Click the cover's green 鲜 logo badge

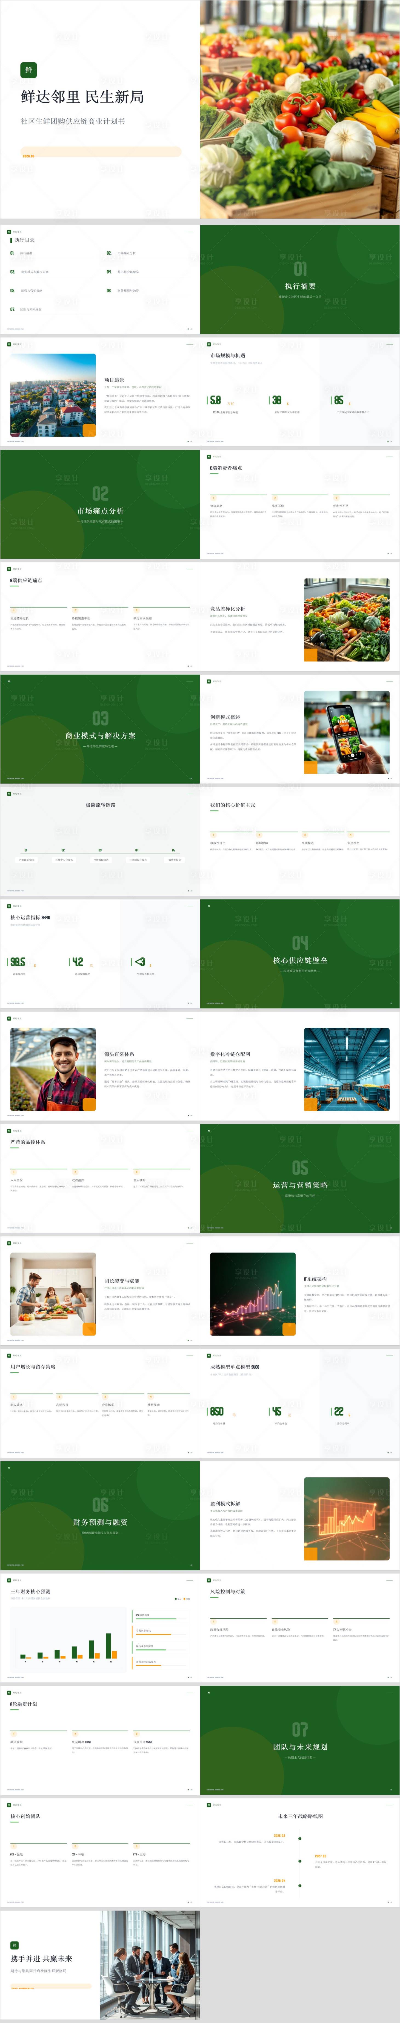[28, 70]
